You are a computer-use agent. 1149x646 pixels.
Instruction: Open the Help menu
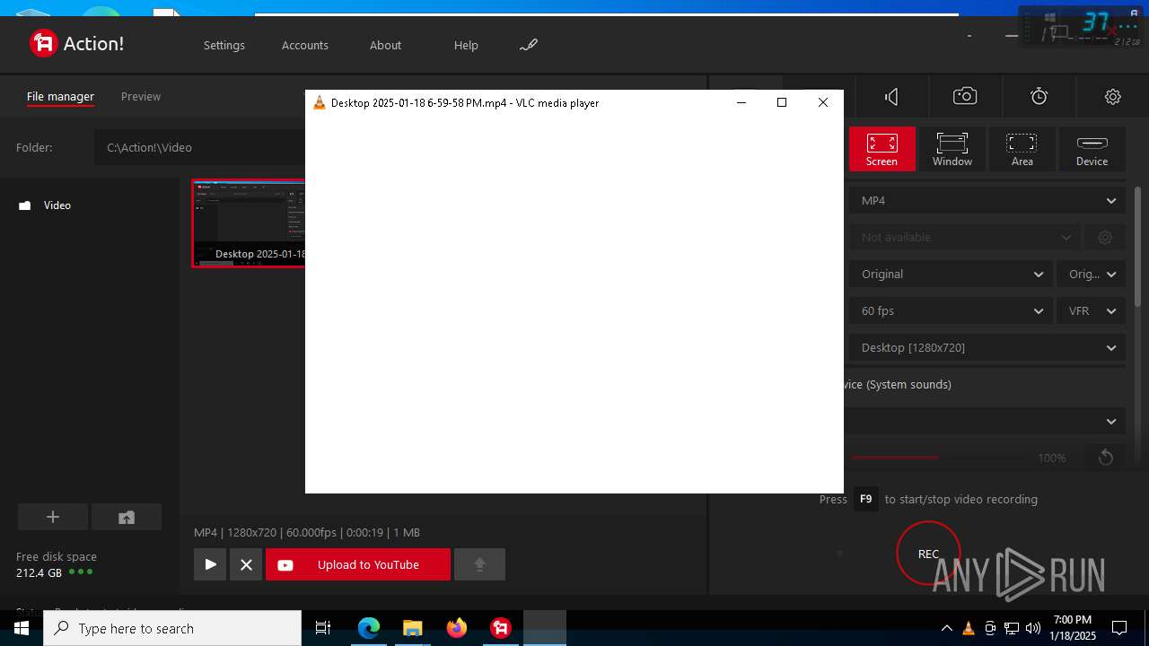tap(466, 45)
